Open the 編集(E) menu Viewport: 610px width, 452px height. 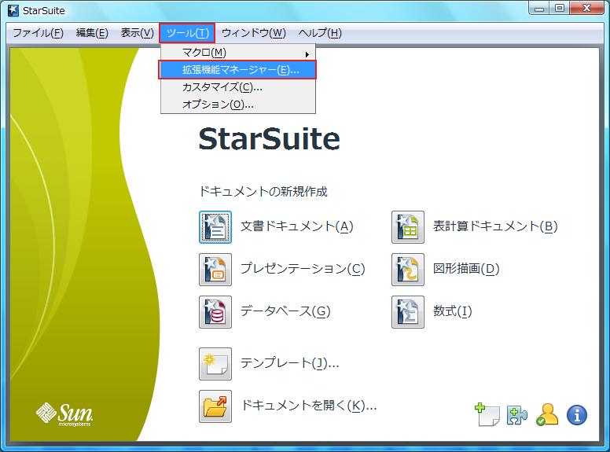pyautogui.click(x=92, y=33)
